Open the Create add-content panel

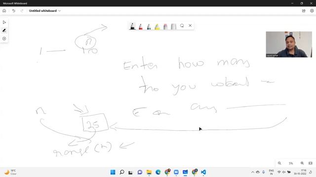(x=4, y=38)
